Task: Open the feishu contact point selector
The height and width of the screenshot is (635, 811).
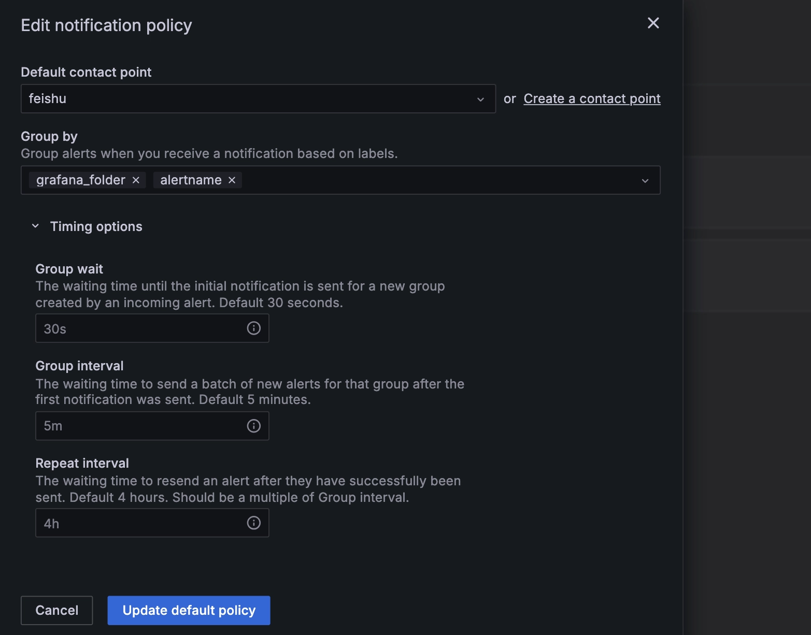Action: pyautogui.click(x=249, y=99)
